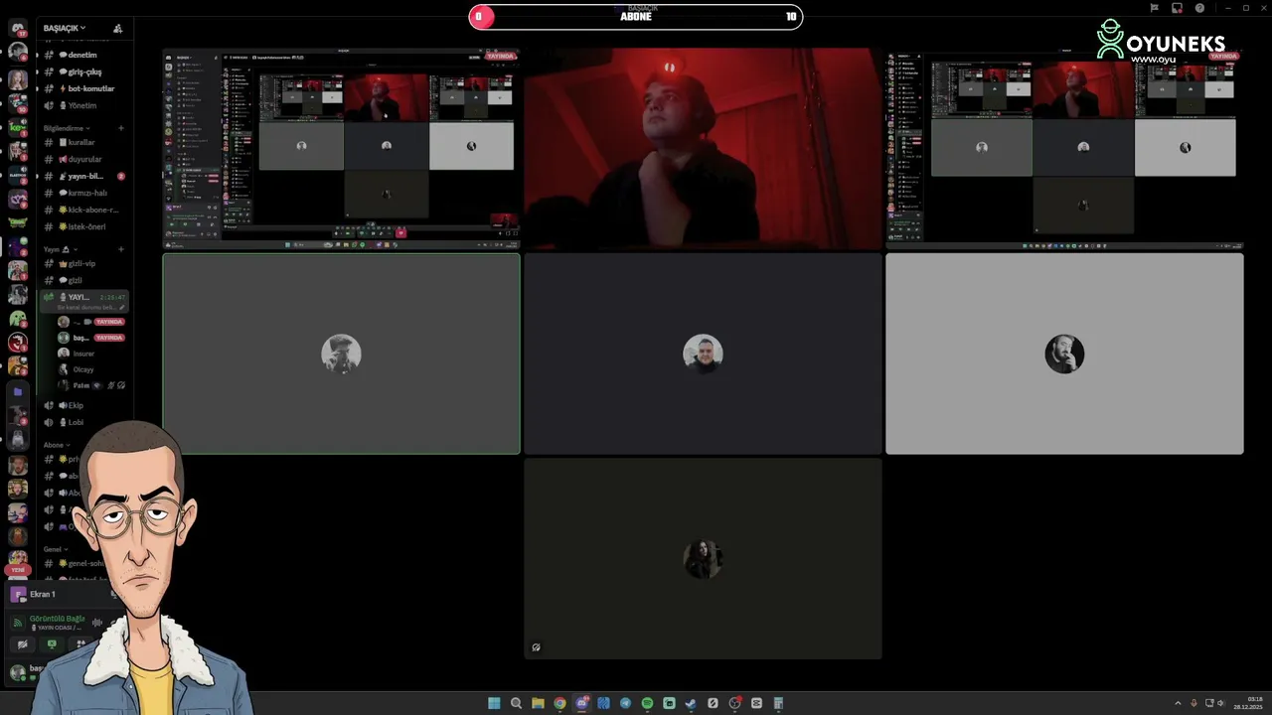Open Google Chrome from the taskbar
This screenshot has width=1272, height=715.
click(559, 703)
